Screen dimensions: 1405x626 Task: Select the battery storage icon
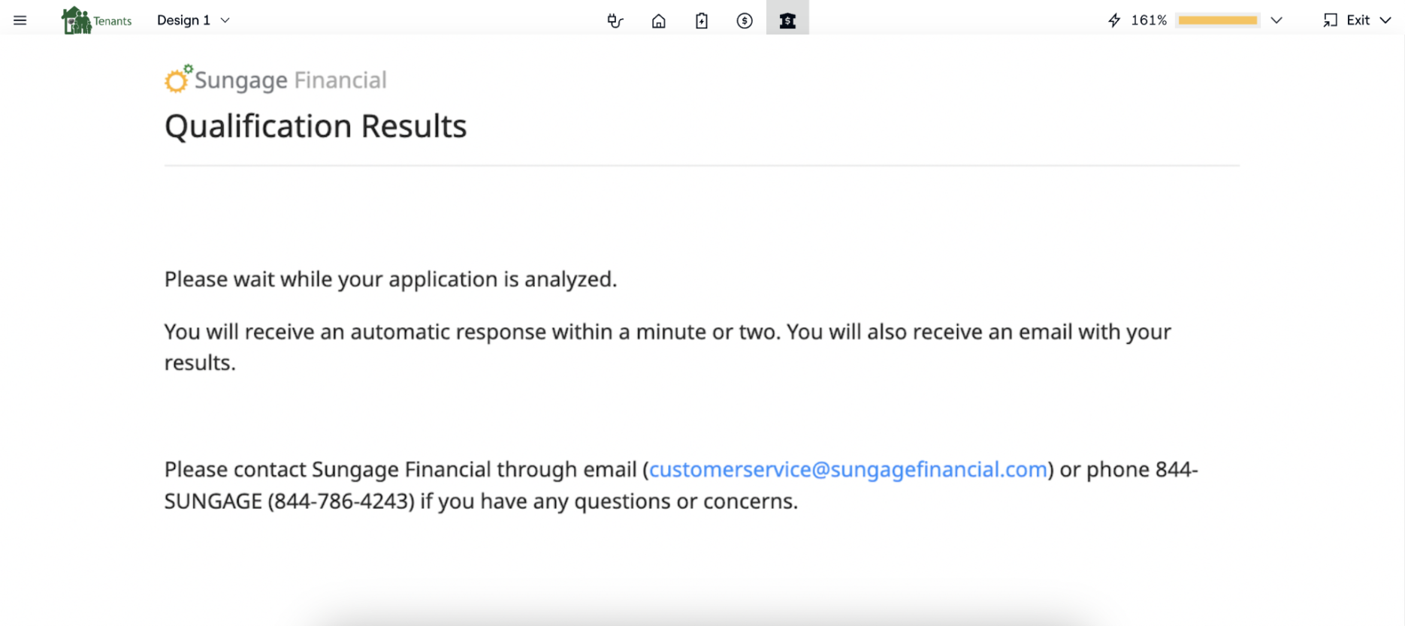(x=702, y=21)
